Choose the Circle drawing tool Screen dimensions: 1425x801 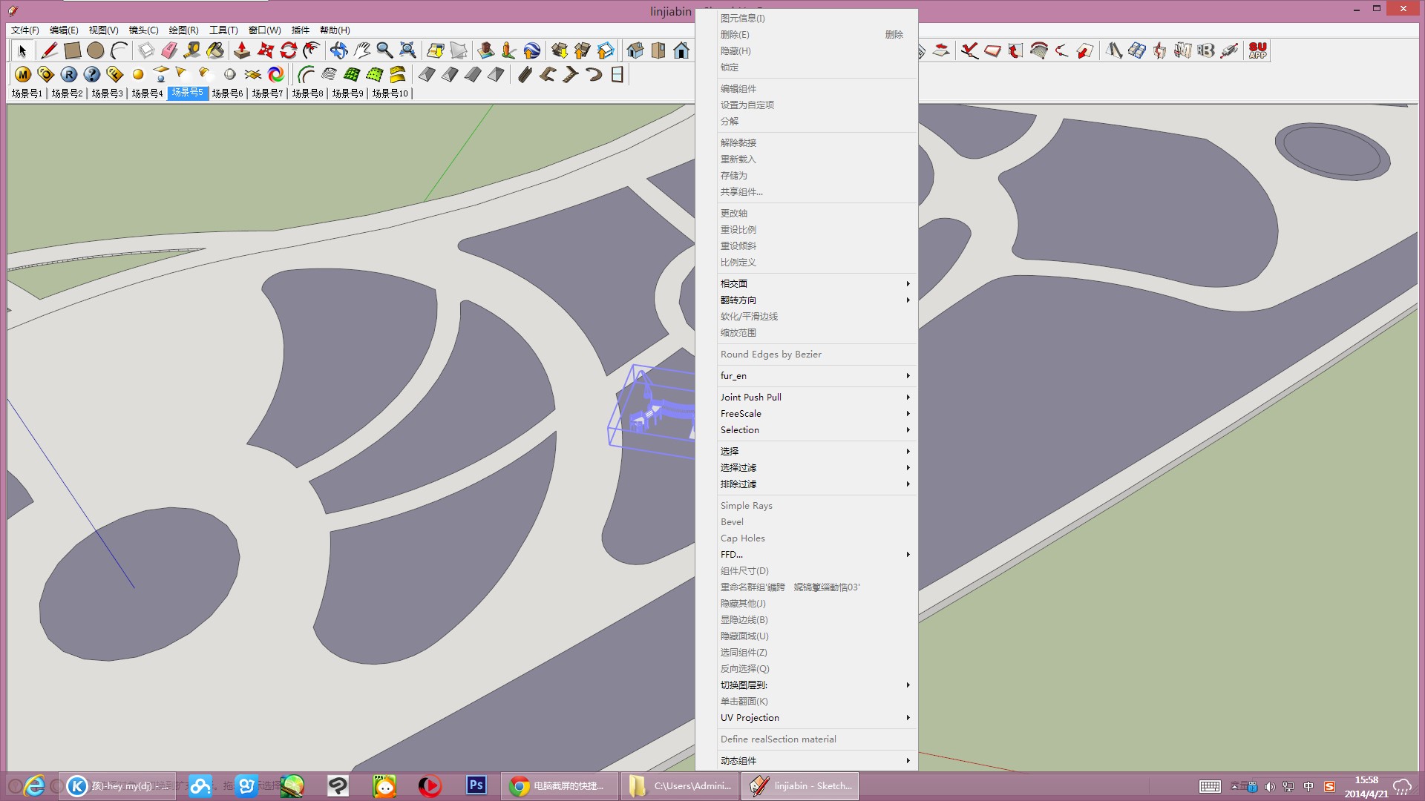pyautogui.click(x=95, y=50)
